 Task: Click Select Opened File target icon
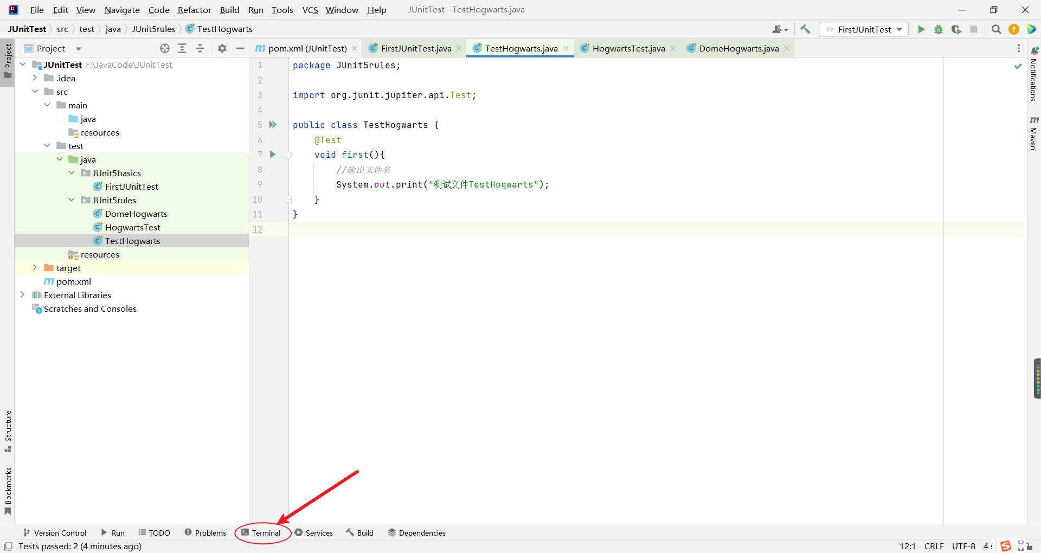tap(165, 48)
